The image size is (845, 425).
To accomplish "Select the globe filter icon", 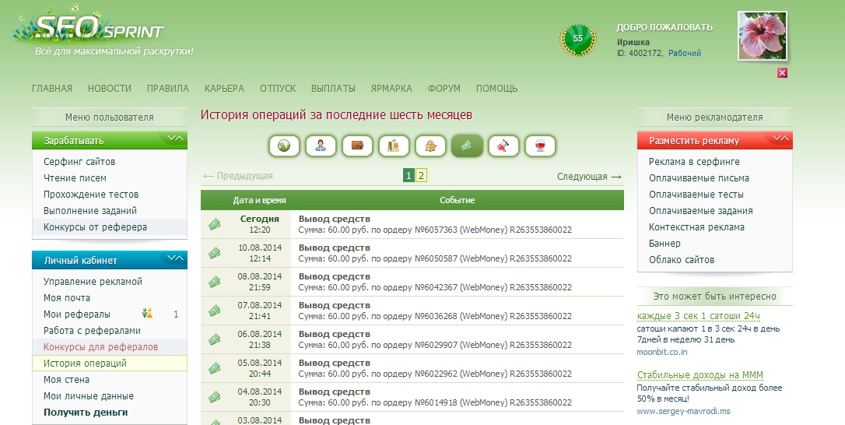I will tap(284, 146).
